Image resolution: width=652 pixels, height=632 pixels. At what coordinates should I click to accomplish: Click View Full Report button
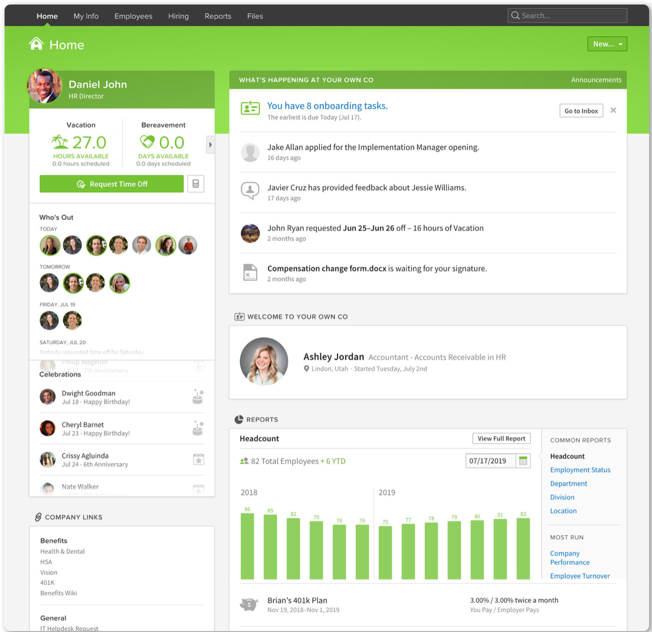tap(502, 438)
